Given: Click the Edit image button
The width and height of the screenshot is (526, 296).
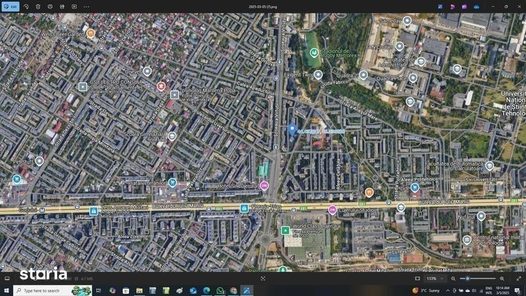Looking at the screenshot, I should [11, 7].
